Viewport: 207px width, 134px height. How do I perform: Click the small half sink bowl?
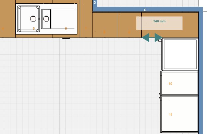point(46,19)
